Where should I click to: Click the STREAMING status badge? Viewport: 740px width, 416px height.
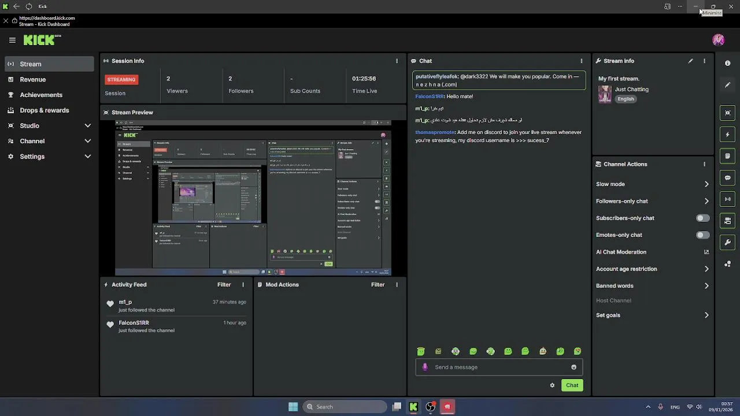(x=121, y=80)
